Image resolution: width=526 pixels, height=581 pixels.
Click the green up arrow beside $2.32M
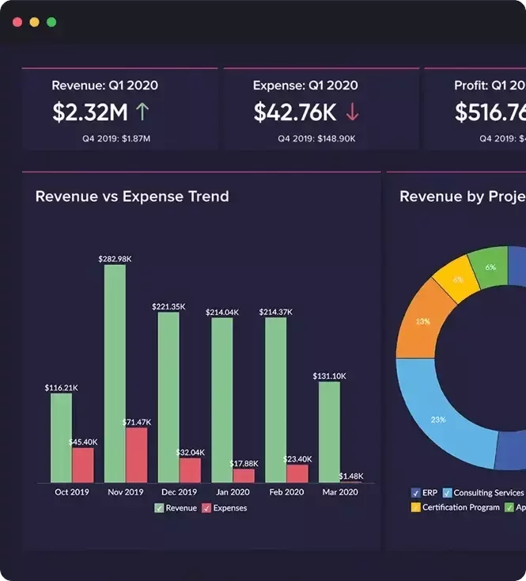[x=142, y=112]
